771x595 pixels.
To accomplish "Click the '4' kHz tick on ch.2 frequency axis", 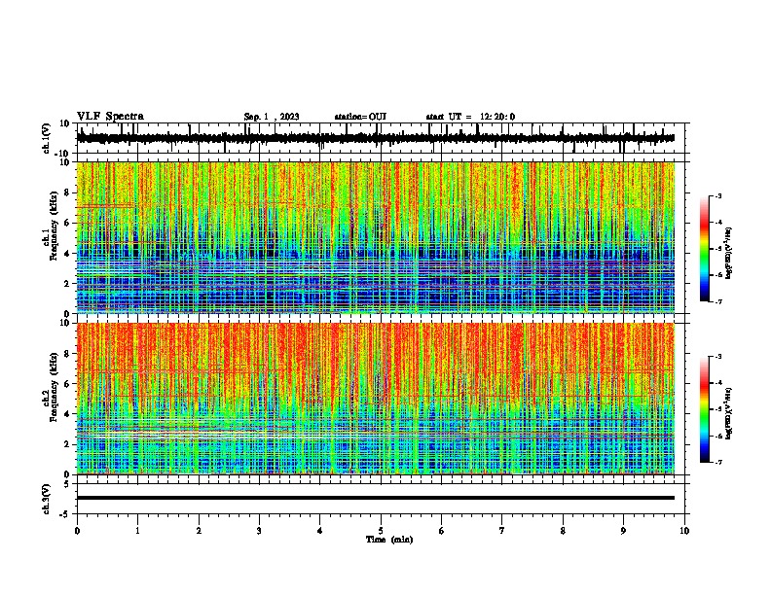I will pyautogui.click(x=68, y=414).
